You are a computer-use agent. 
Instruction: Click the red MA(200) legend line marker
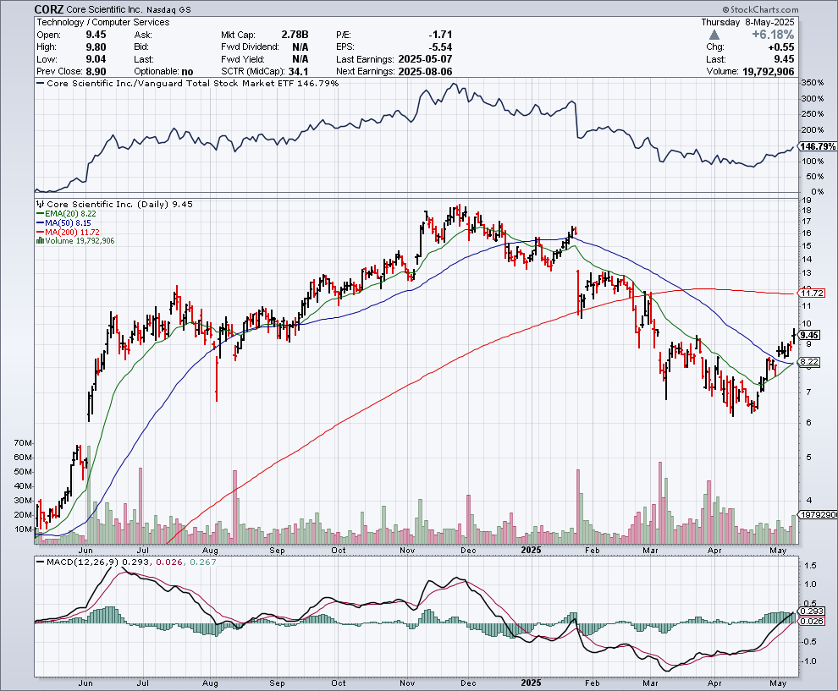[x=40, y=233]
